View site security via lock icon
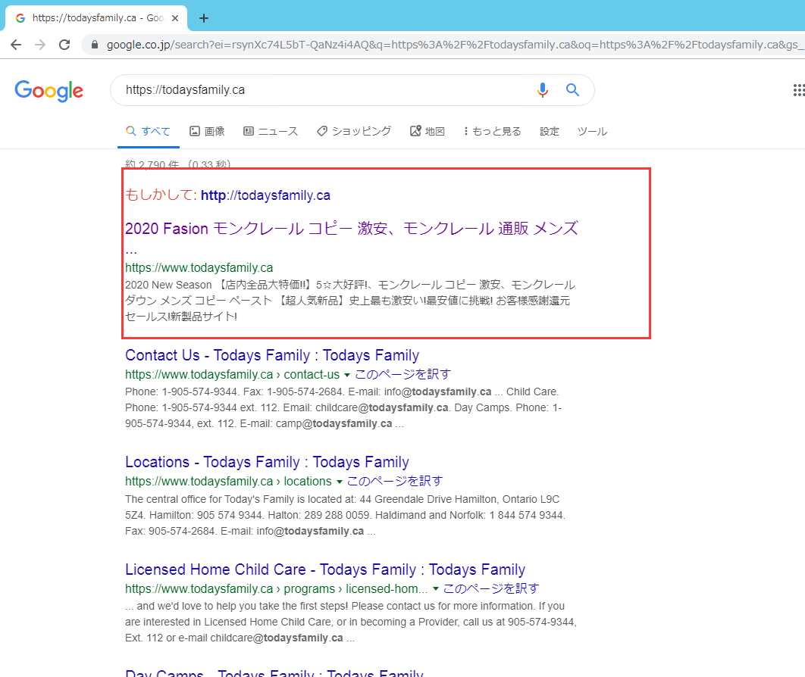Image resolution: width=805 pixels, height=677 pixels. pos(95,45)
